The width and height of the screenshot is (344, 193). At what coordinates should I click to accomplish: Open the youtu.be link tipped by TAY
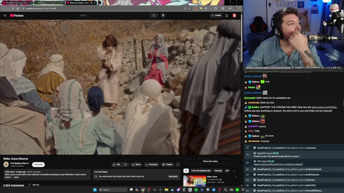coord(278,164)
